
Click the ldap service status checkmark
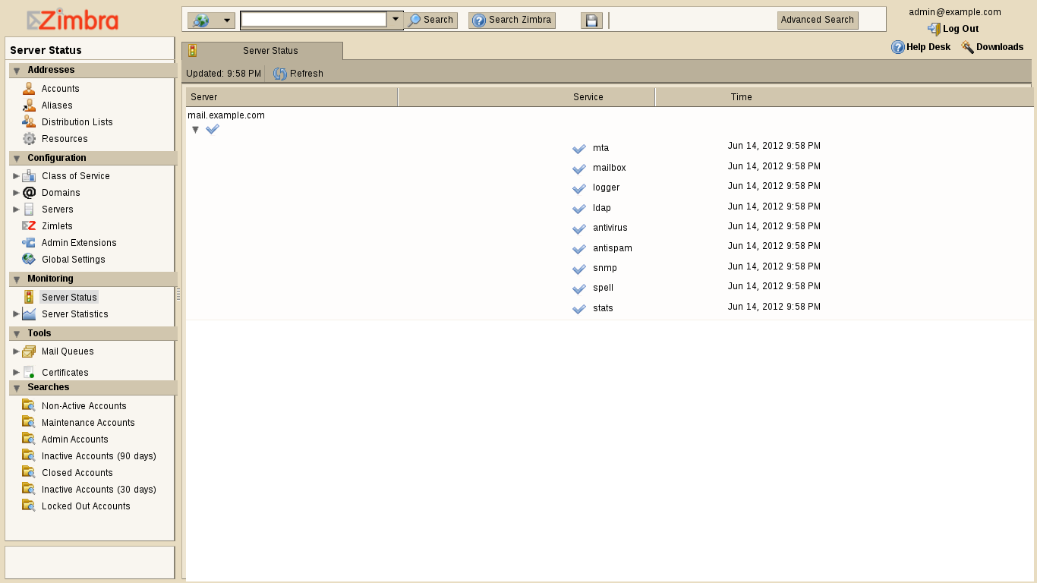(x=579, y=209)
